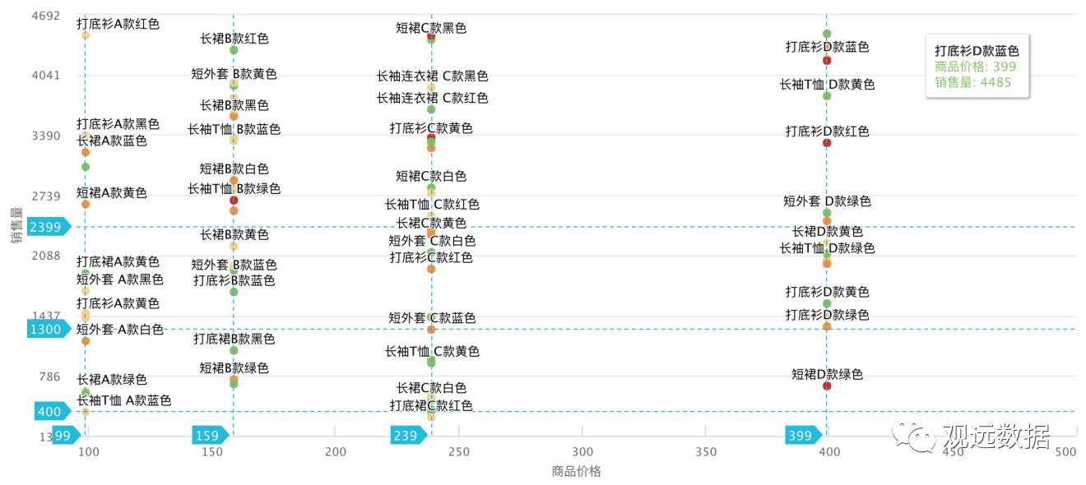Select the 159 price axis marker
Image resolution: width=1086 pixels, height=485 pixels.
pos(210,436)
